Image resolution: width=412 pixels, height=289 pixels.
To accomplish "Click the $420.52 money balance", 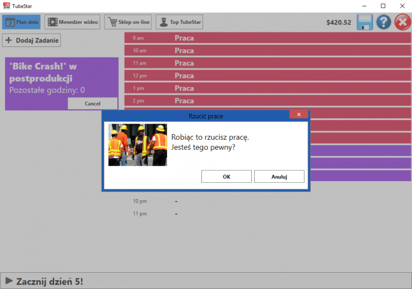I will pos(339,22).
